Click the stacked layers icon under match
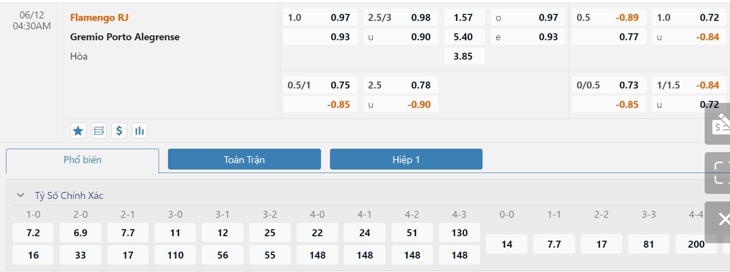The height and width of the screenshot is (272, 730). pos(99,131)
